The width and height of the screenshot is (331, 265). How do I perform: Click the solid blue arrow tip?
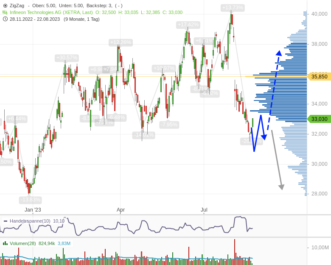click(264, 137)
